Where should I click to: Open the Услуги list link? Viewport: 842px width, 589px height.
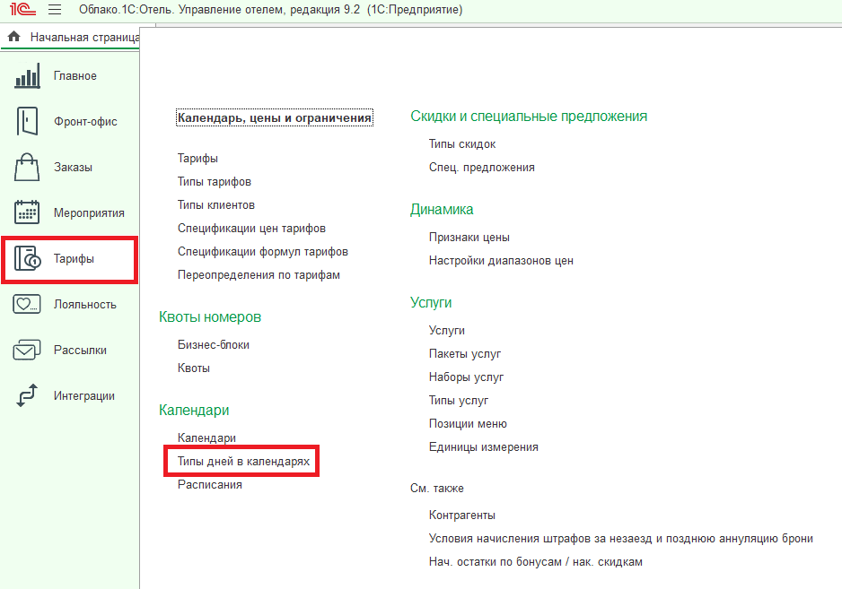click(x=447, y=331)
